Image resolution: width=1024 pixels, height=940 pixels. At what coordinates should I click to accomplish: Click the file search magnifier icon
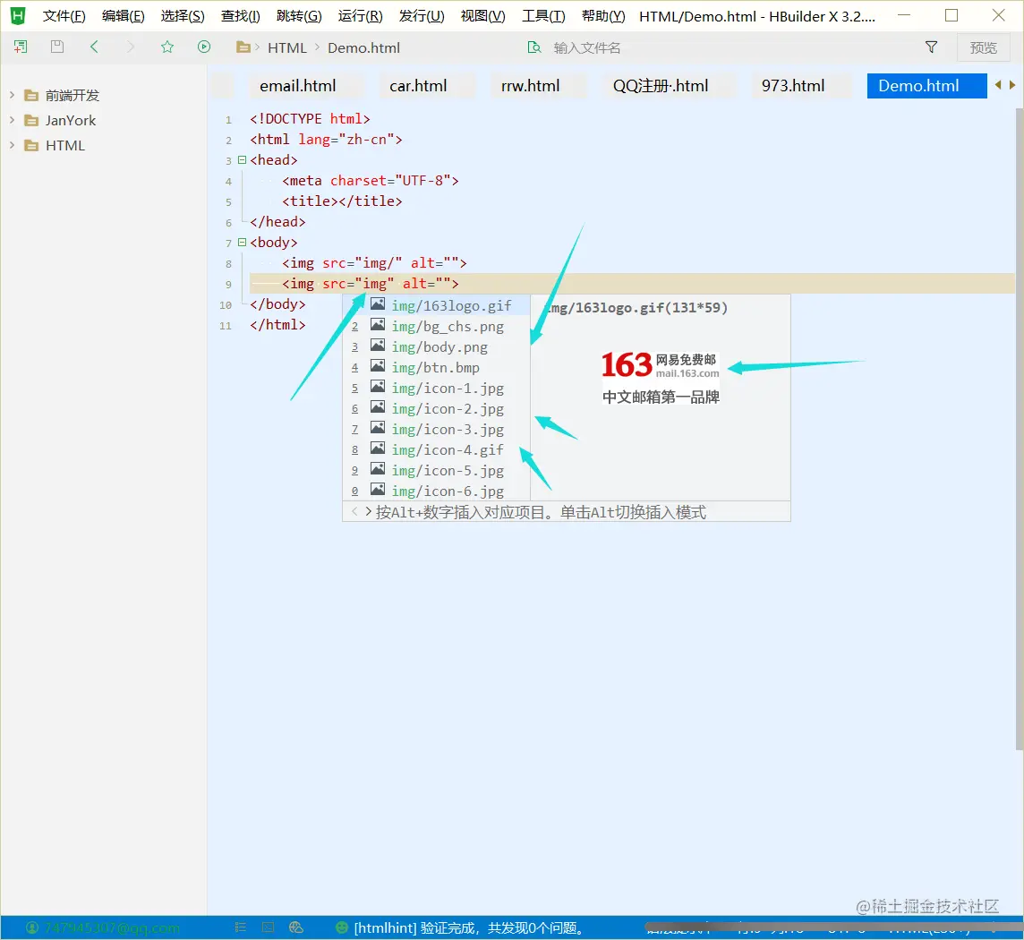[x=534, y=47]
